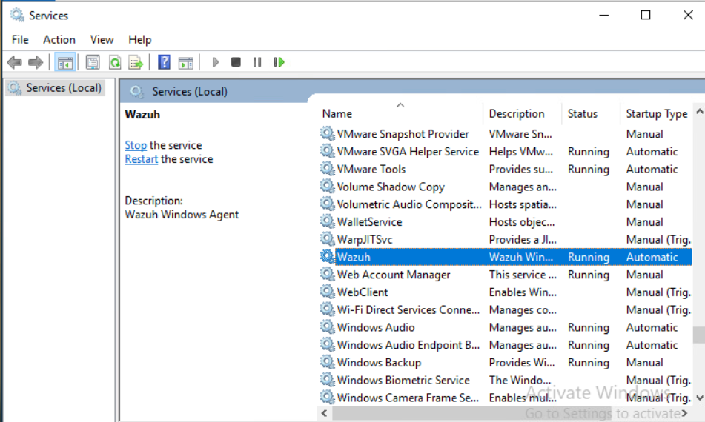Click Running status of Windows Audio
Screen dimensions: 705x422
588,327
